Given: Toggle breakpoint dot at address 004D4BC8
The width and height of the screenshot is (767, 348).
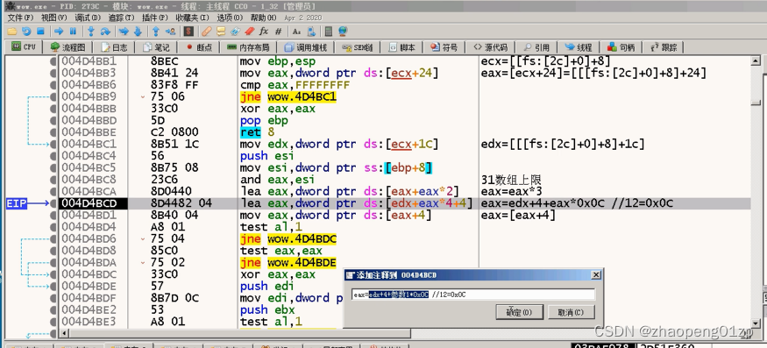Looking at the screenshot, I should coord(53,179).
